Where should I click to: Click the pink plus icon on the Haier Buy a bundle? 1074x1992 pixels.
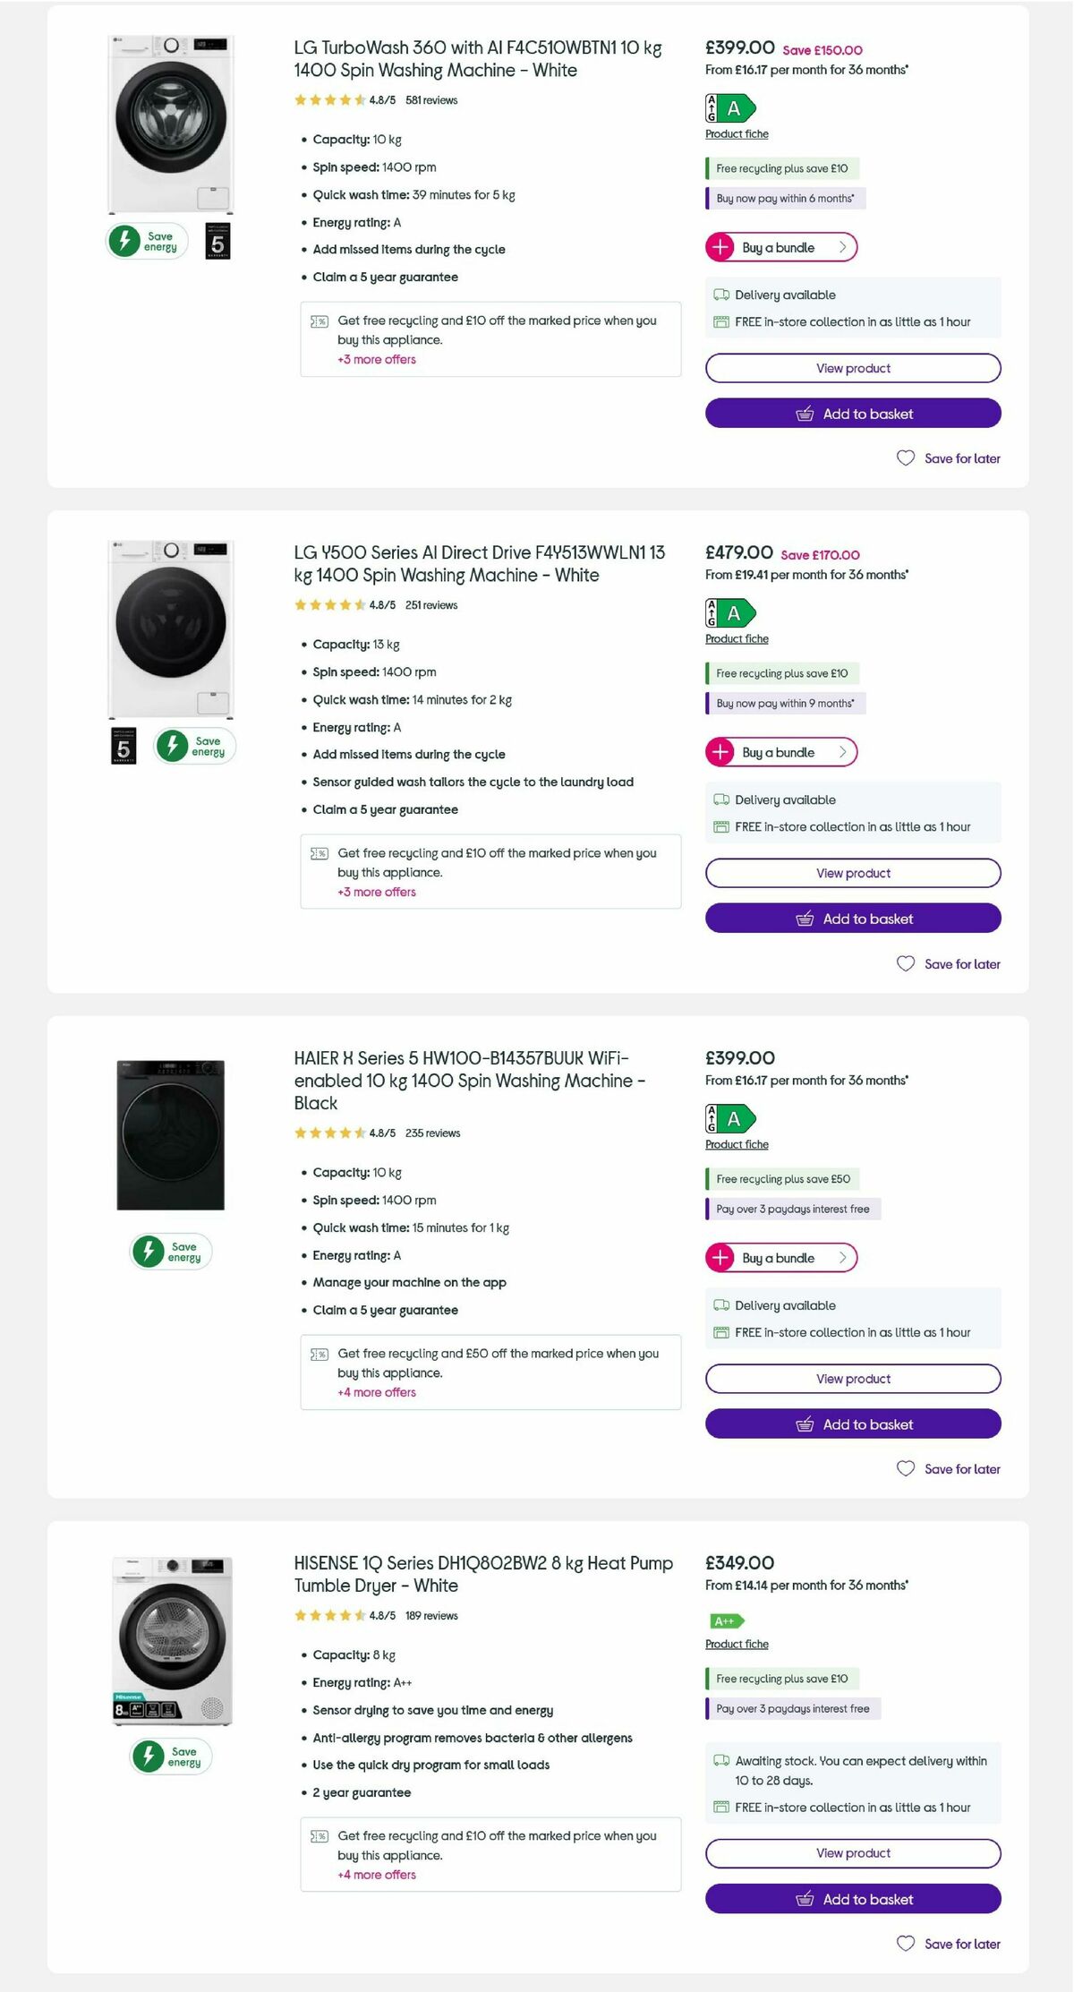pyautogui.click(x=720, y=1257)
